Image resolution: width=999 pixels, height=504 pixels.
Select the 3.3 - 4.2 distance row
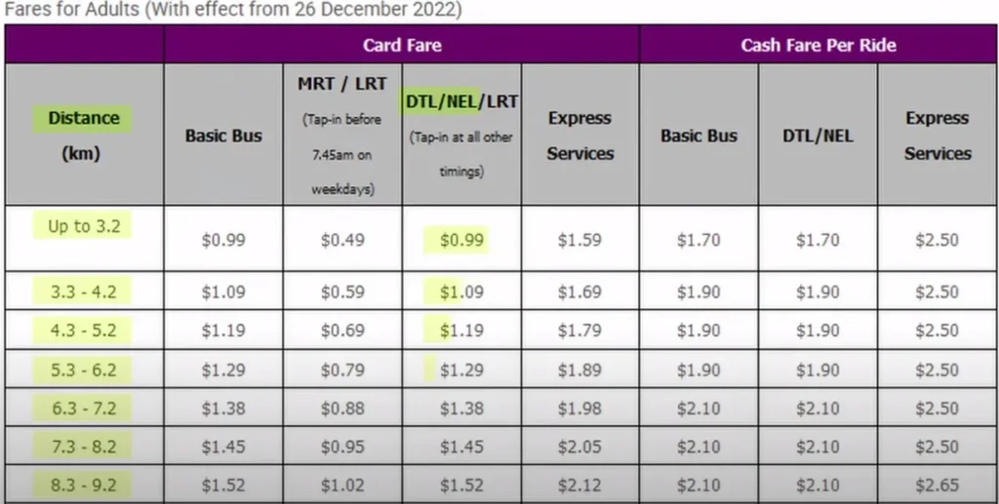coord(83,291)
